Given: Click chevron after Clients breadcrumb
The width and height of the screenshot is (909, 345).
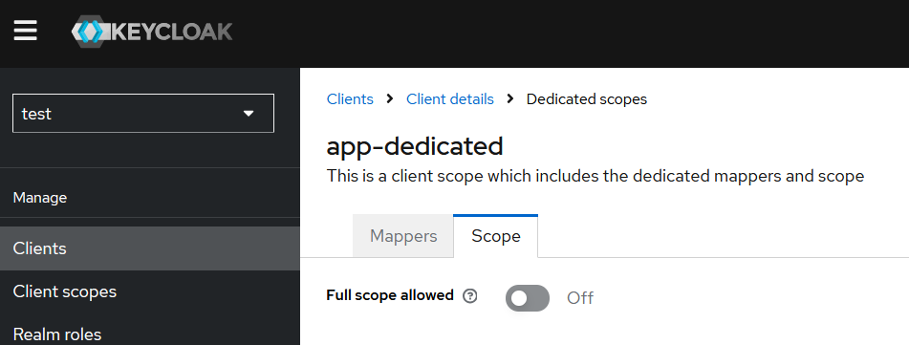Looking at the screenshot, I should [390, 99].
